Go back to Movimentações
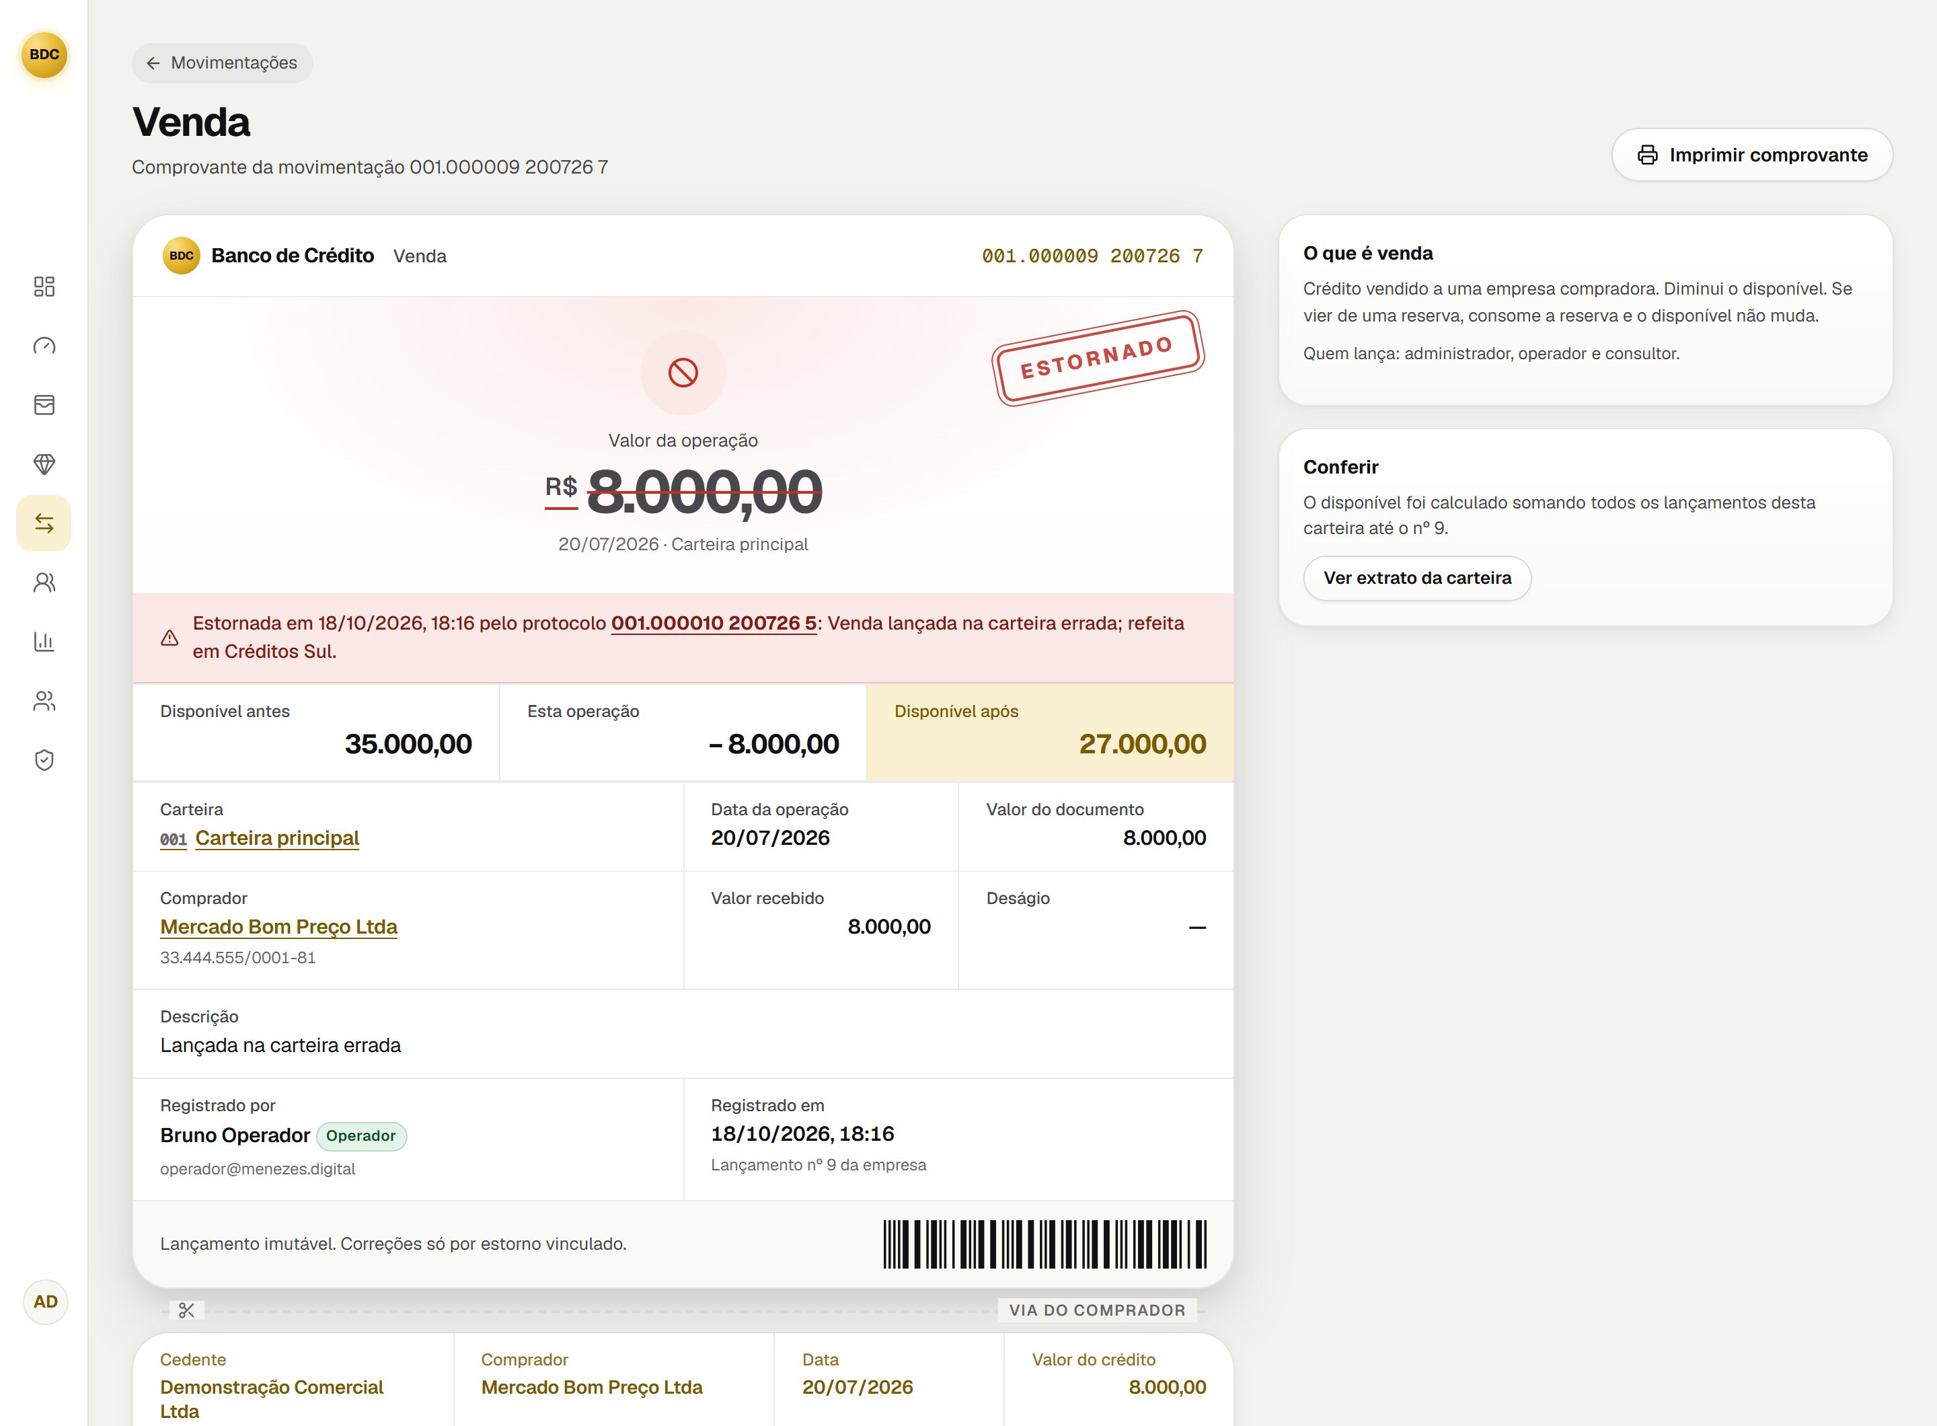The height and width of the screenshot is (1426, 1937). 222,63
